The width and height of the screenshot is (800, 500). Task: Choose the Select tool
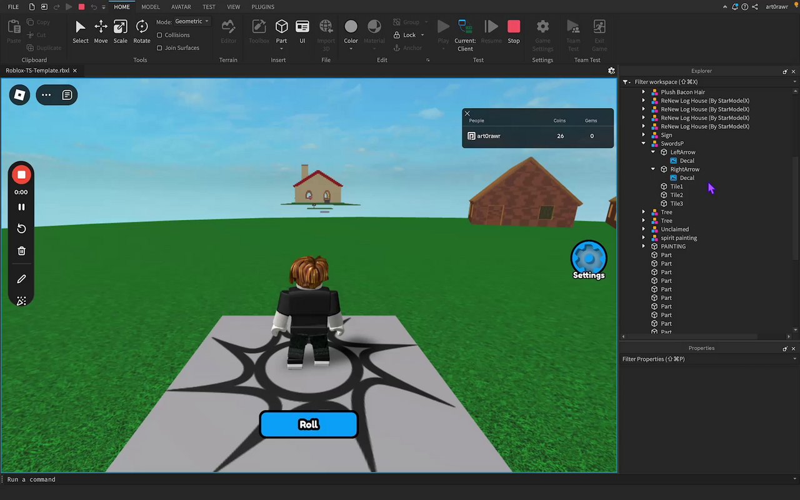point(80,32)
